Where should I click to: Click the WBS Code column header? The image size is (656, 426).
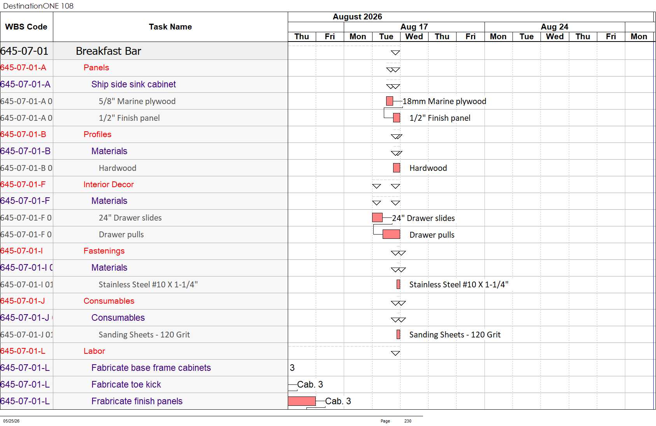(26, 27)
